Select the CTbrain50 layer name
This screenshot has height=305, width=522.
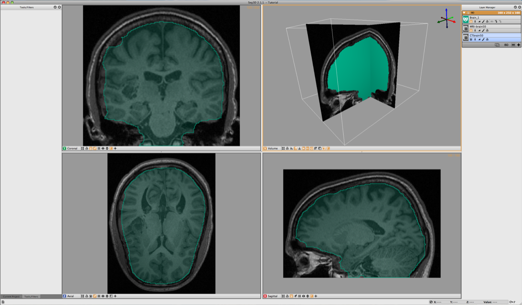pos(477,35)
